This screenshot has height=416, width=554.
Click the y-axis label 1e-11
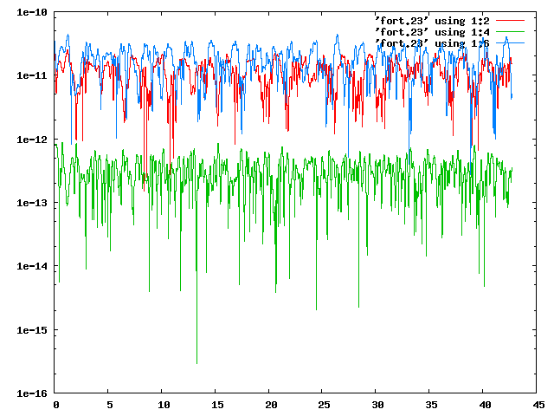pos(32,75)
